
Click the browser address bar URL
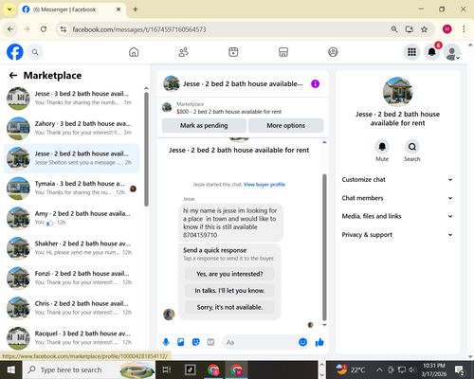pyautogui.click(x=139, y=29)
